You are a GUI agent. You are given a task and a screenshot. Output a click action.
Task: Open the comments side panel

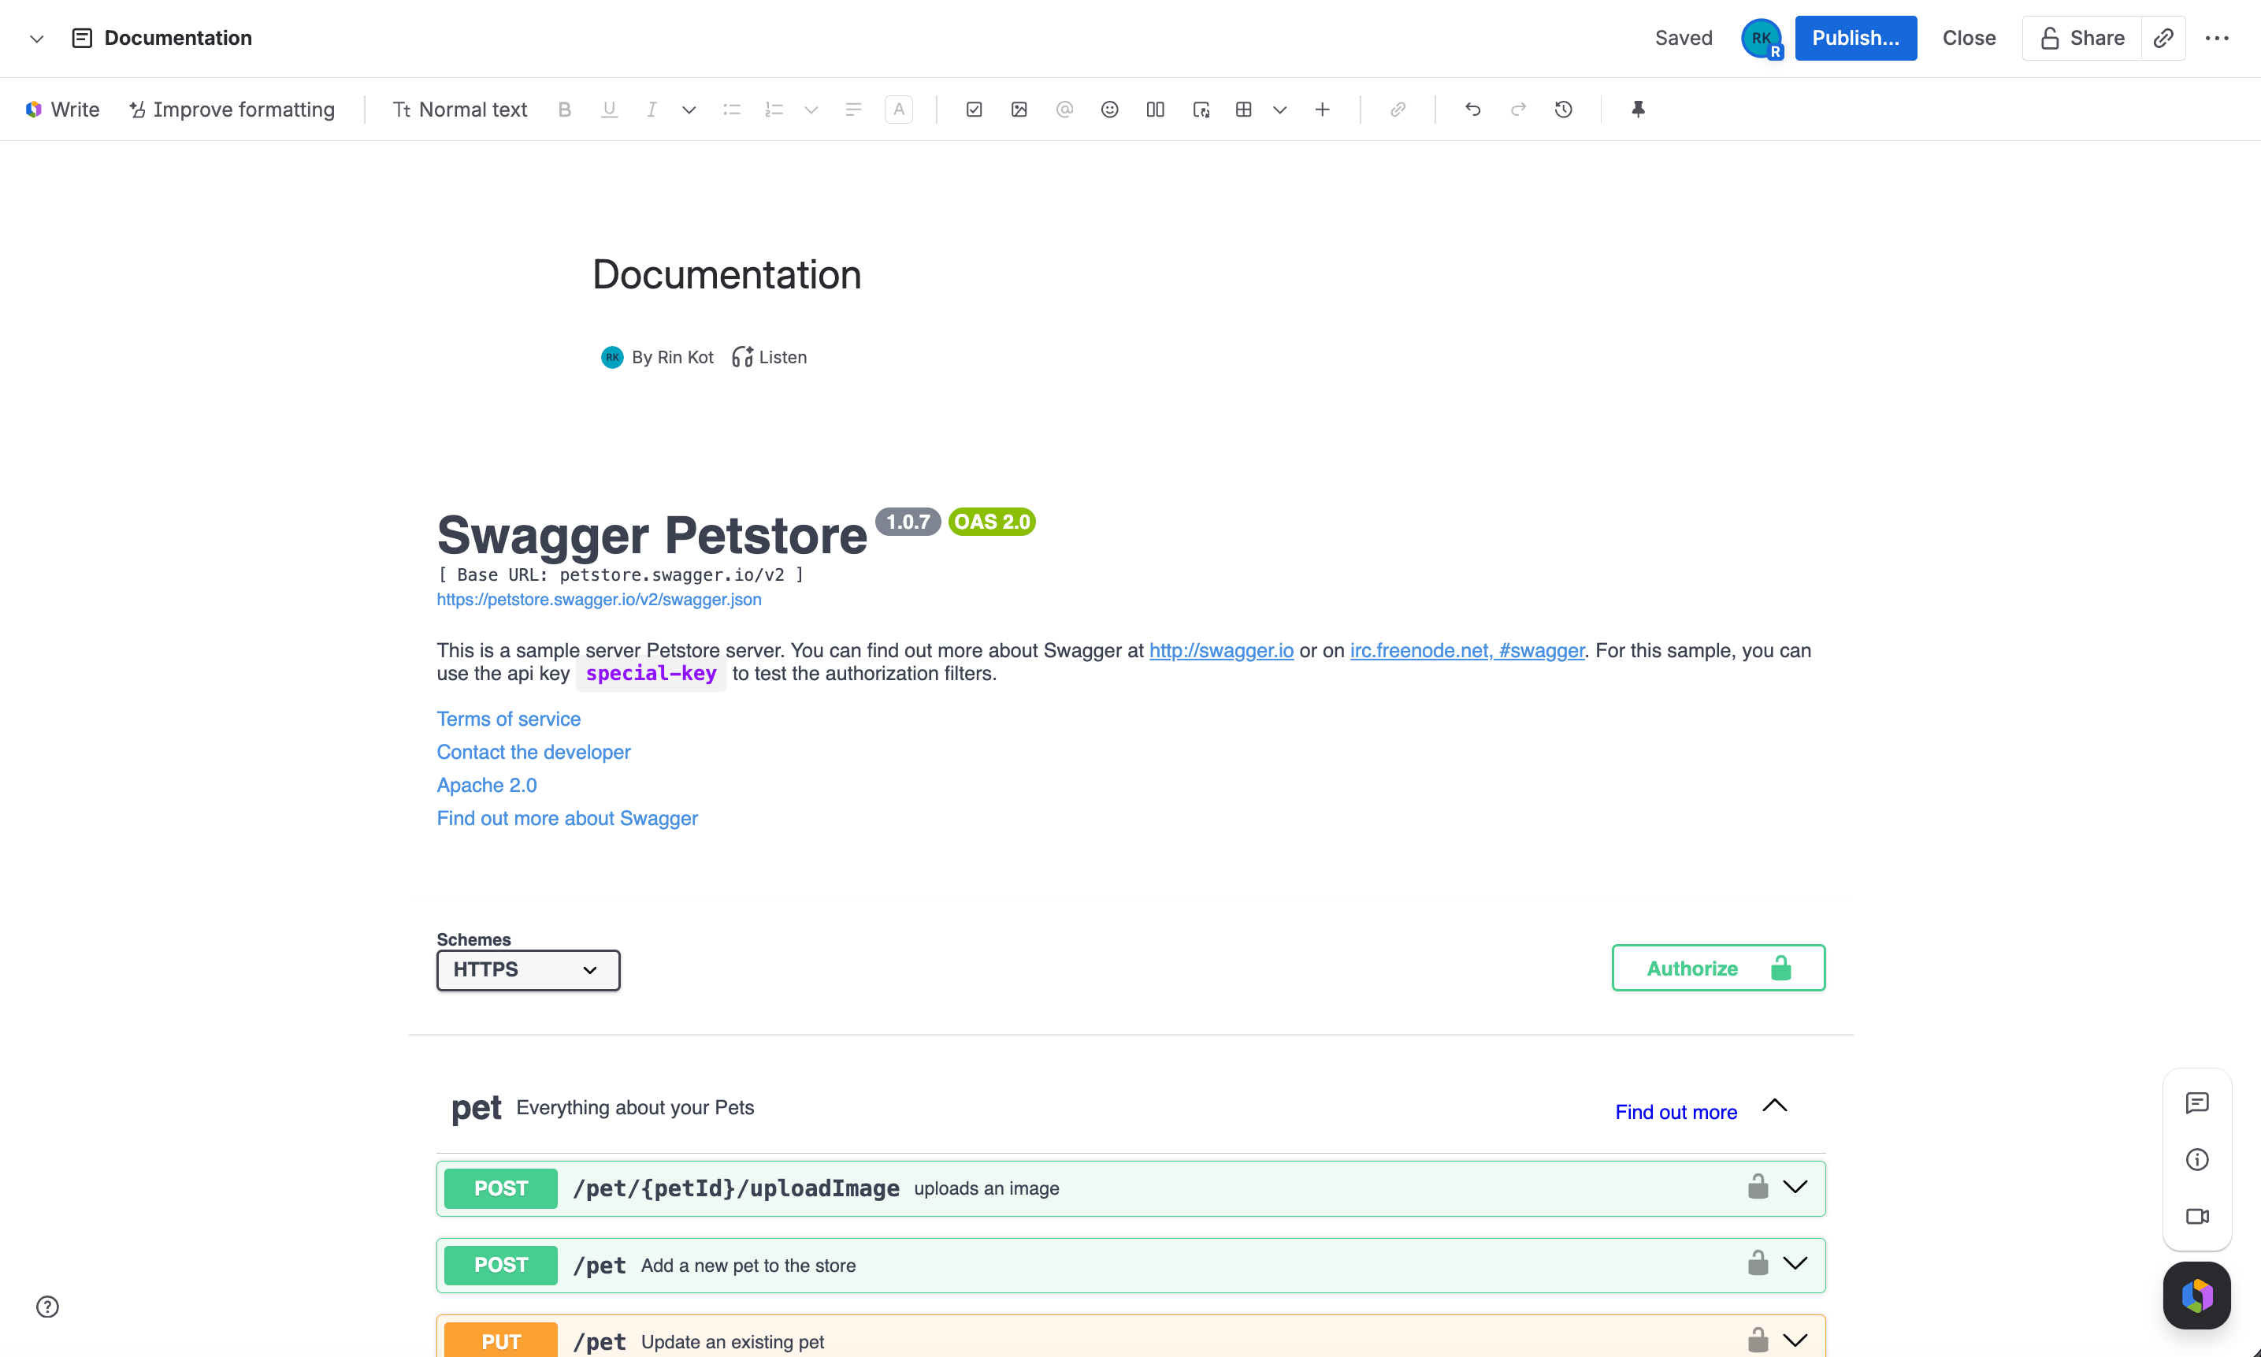pos(2197,1102)
